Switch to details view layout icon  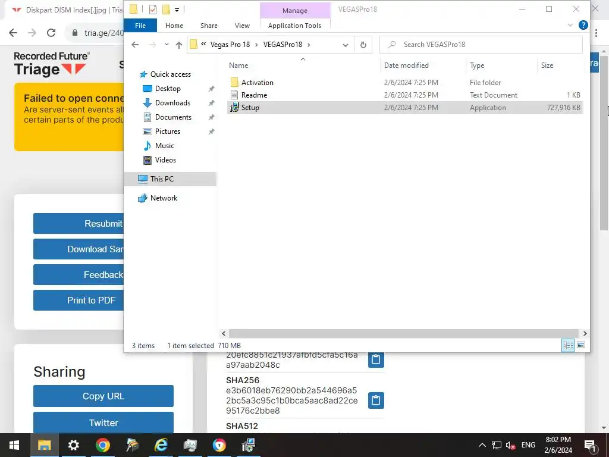pos(568,345)
